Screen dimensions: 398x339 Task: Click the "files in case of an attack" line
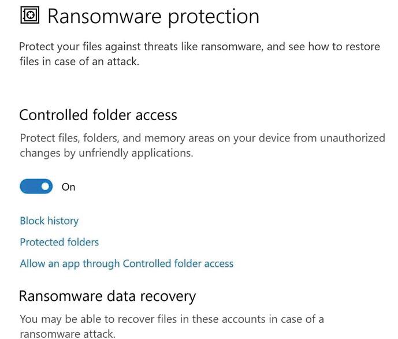click(79, 61)
